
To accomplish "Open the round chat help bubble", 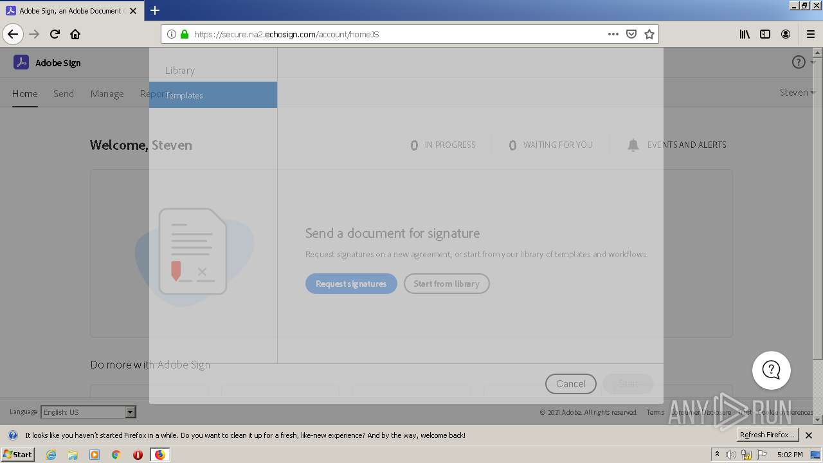I will click(772, 370).
